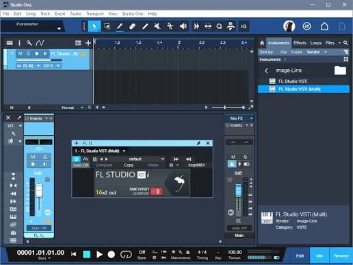Add a new track with plus icon

[x=88, y=43]
